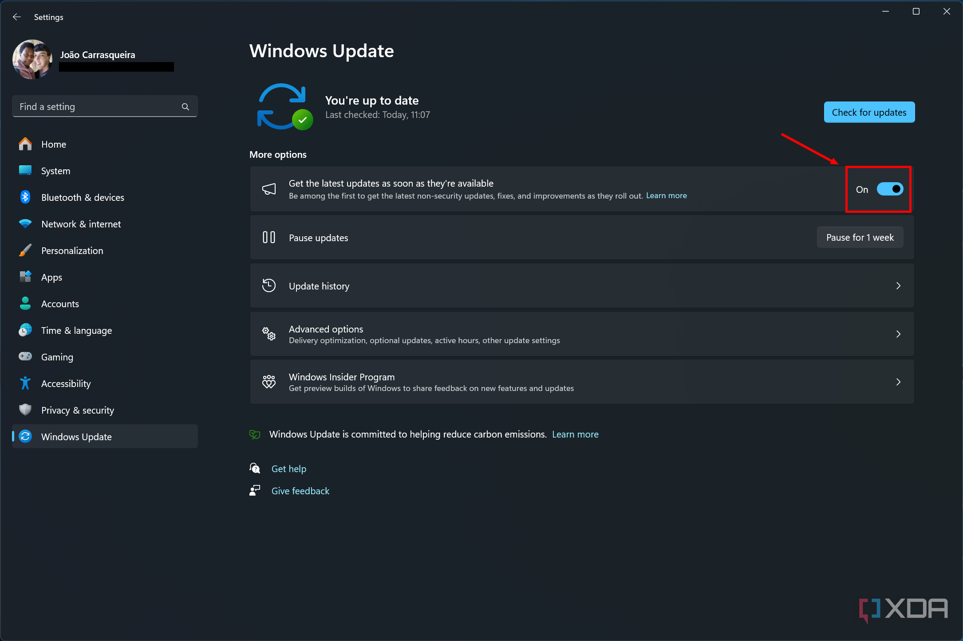Select the Bluetooth & devices icon
Screen dimensions: 963x641
[x=25, y=197]
